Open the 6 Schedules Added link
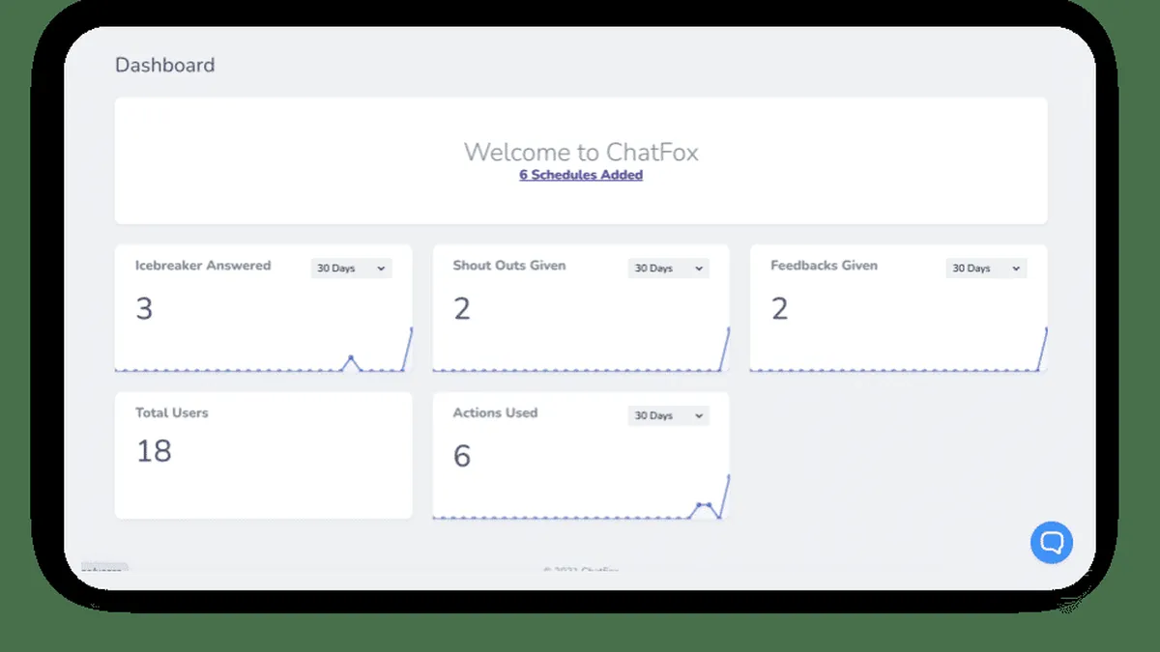 (581, 175)
